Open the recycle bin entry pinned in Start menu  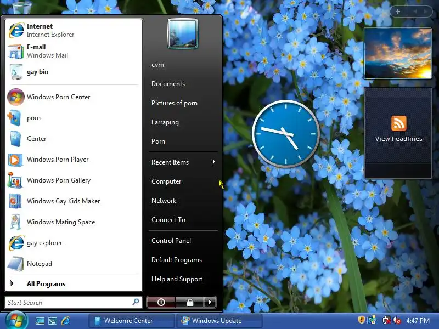pos(74,72)
